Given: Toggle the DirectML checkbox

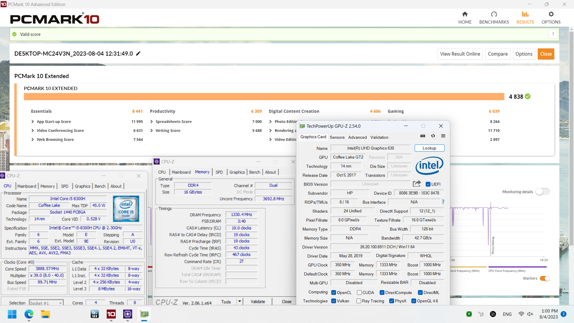Looking at the screenshot, I should click(420, 292).
